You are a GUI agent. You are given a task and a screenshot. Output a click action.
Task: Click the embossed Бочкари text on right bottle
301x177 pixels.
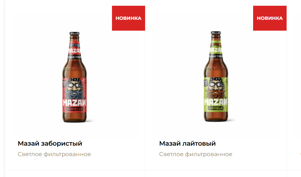[x=216, y=68]
